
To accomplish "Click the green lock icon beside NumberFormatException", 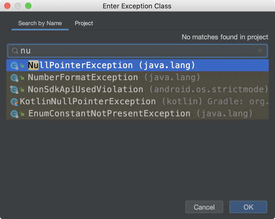I will 23,78.
